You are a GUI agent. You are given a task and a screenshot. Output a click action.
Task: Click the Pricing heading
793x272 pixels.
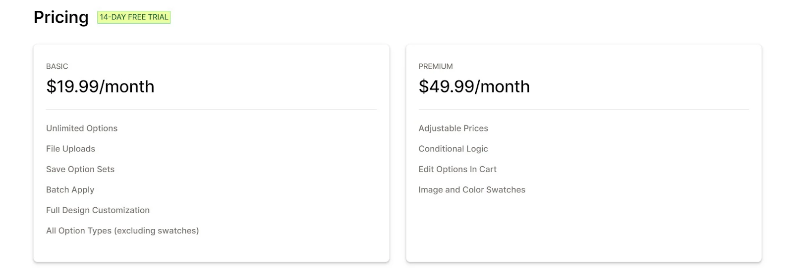61,17
